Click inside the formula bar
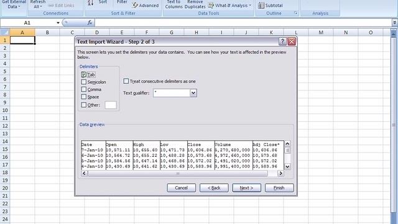Image resolution: width=398 pixels, height=224 pixels. coord(243,23)
